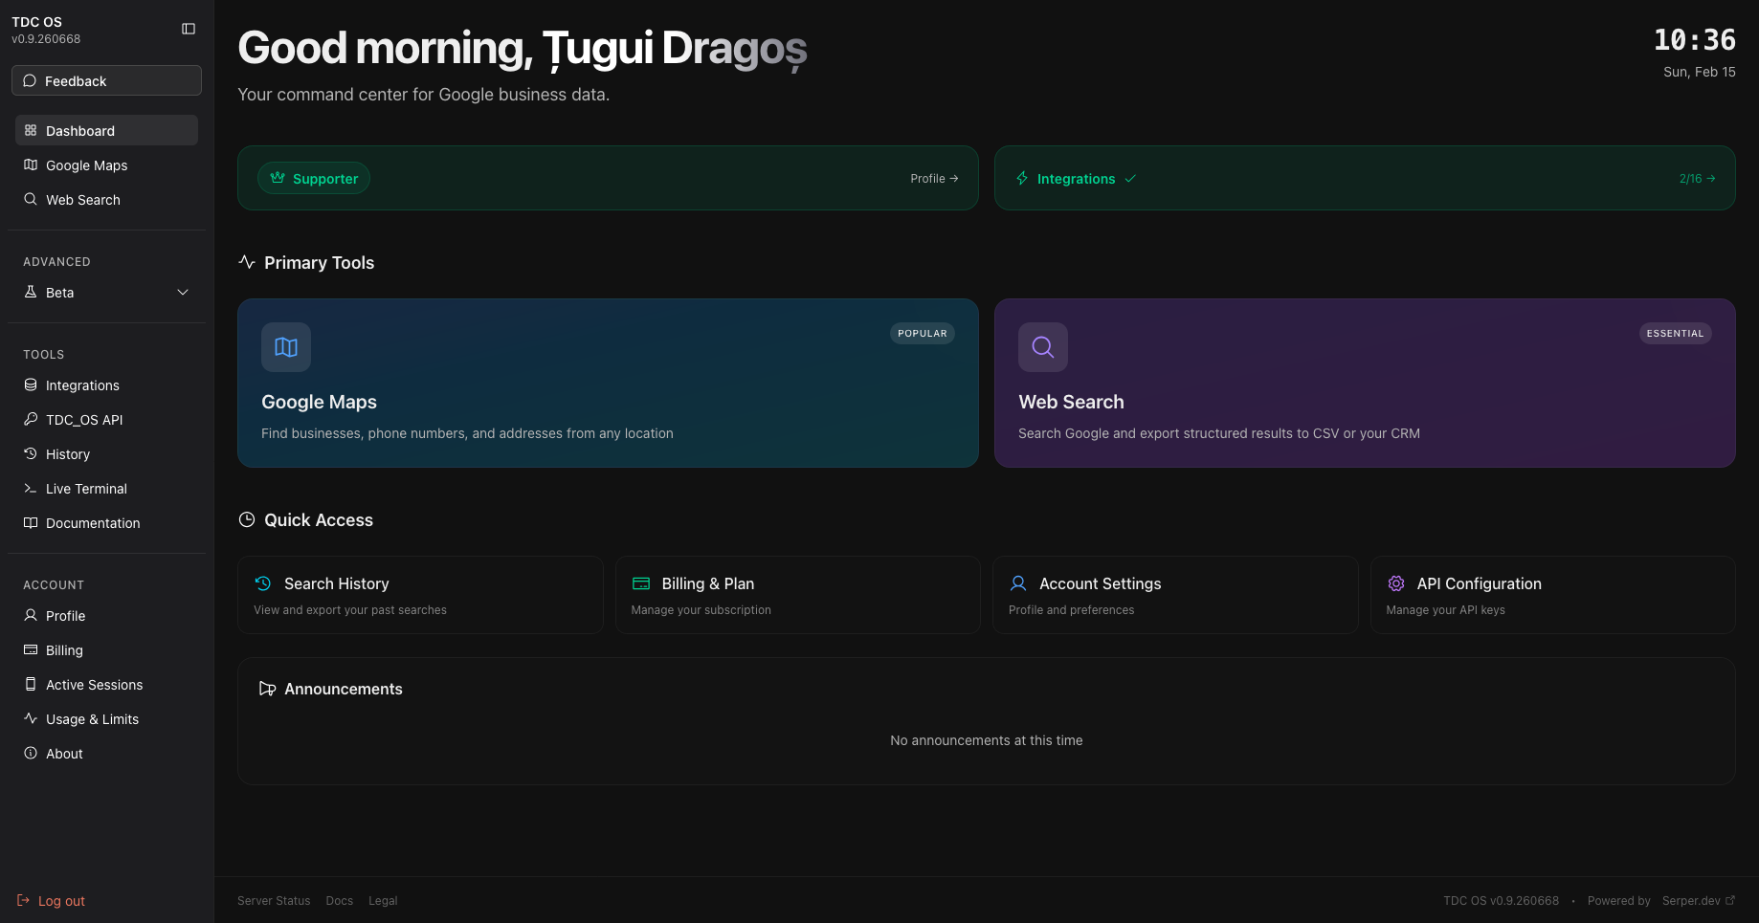
Task: Open the TDC_OS API page
Action: pos(83,419)
